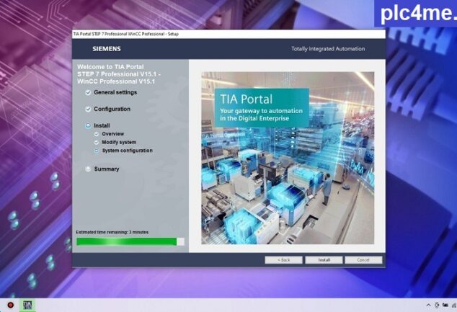Click the General settings checkmark icon
The width and height of the screenshot is (457, 312).
pyautogui.click(x=88, y=92)
